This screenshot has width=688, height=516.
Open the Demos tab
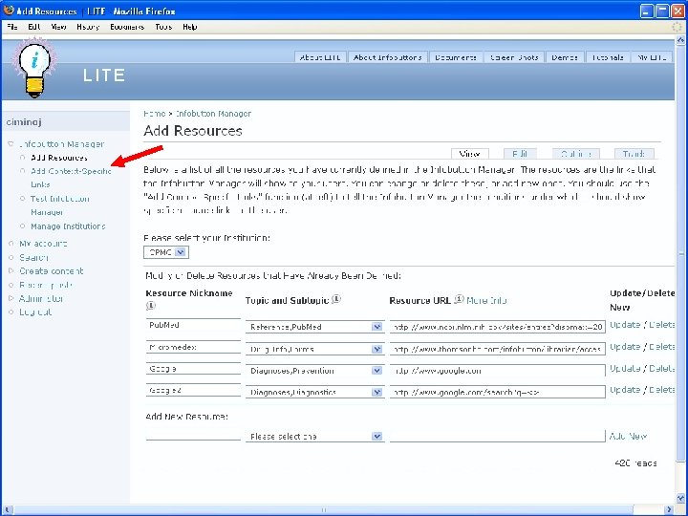[565, 57]
